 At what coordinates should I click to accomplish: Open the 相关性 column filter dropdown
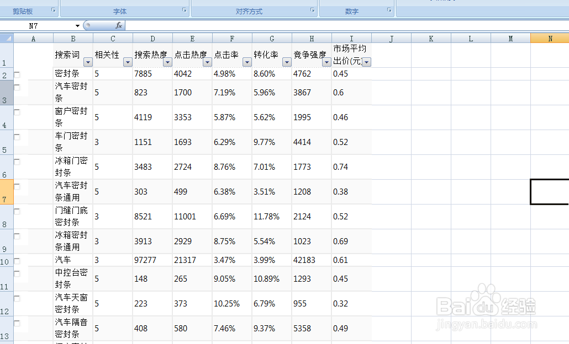click(128, 62)
